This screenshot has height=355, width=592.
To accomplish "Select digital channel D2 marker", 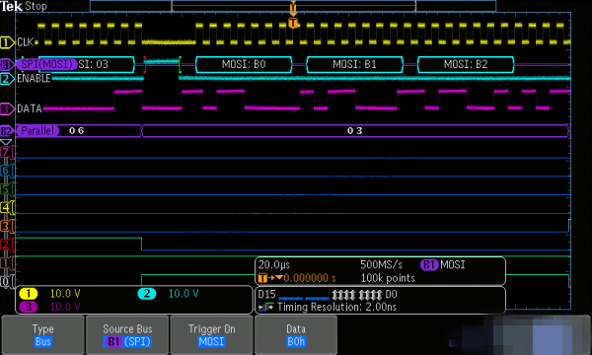I will click(6, 245).
